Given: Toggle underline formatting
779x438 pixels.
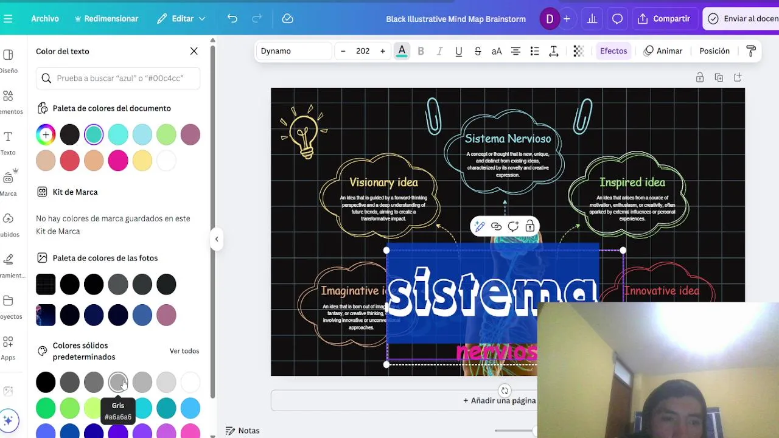Looking at the screenshot, I should [x=459, y=51].
